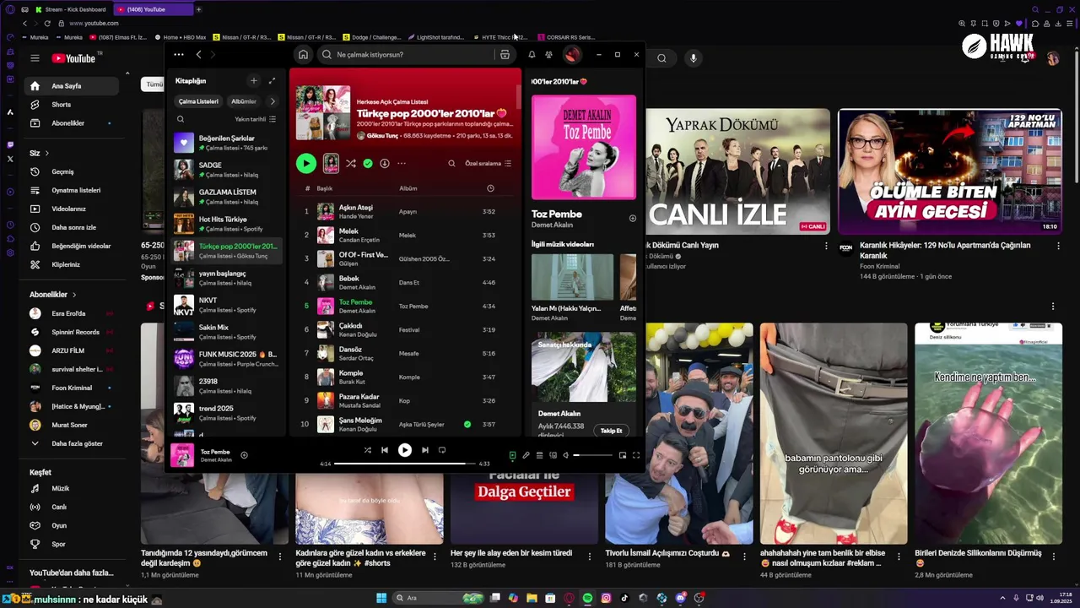Open Spotify mini player icon
Screen dimensions: 1080x608
coord(623,455)
